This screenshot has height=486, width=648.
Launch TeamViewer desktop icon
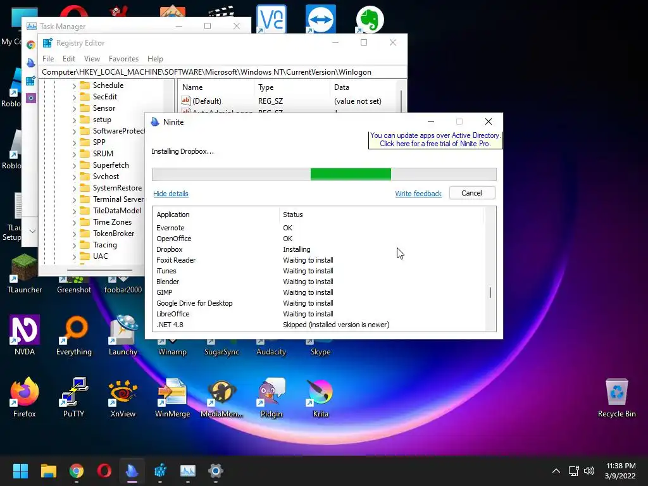[x=321, y=19]
